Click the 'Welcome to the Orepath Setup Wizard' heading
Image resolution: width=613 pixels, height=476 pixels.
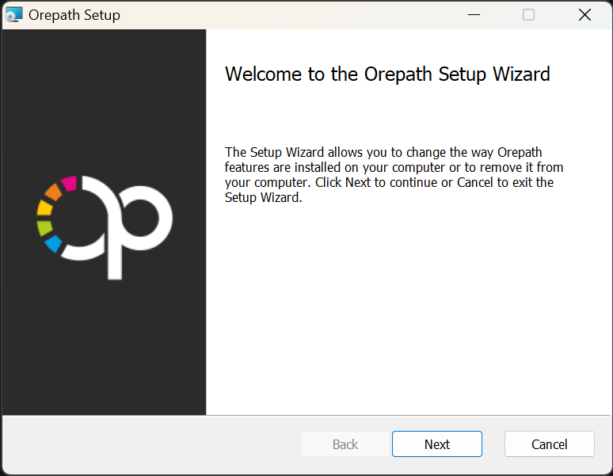[387, 74]
